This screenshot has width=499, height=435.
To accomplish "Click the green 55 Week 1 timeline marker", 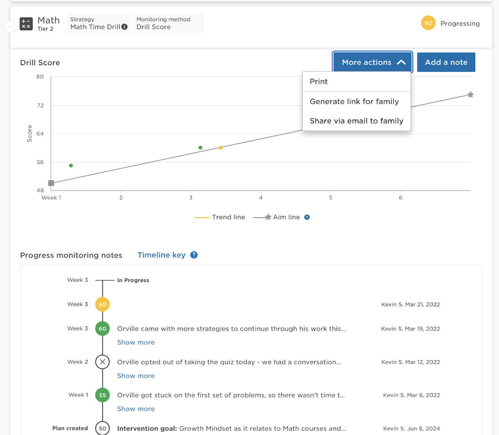I will click(x=102, y=395).
